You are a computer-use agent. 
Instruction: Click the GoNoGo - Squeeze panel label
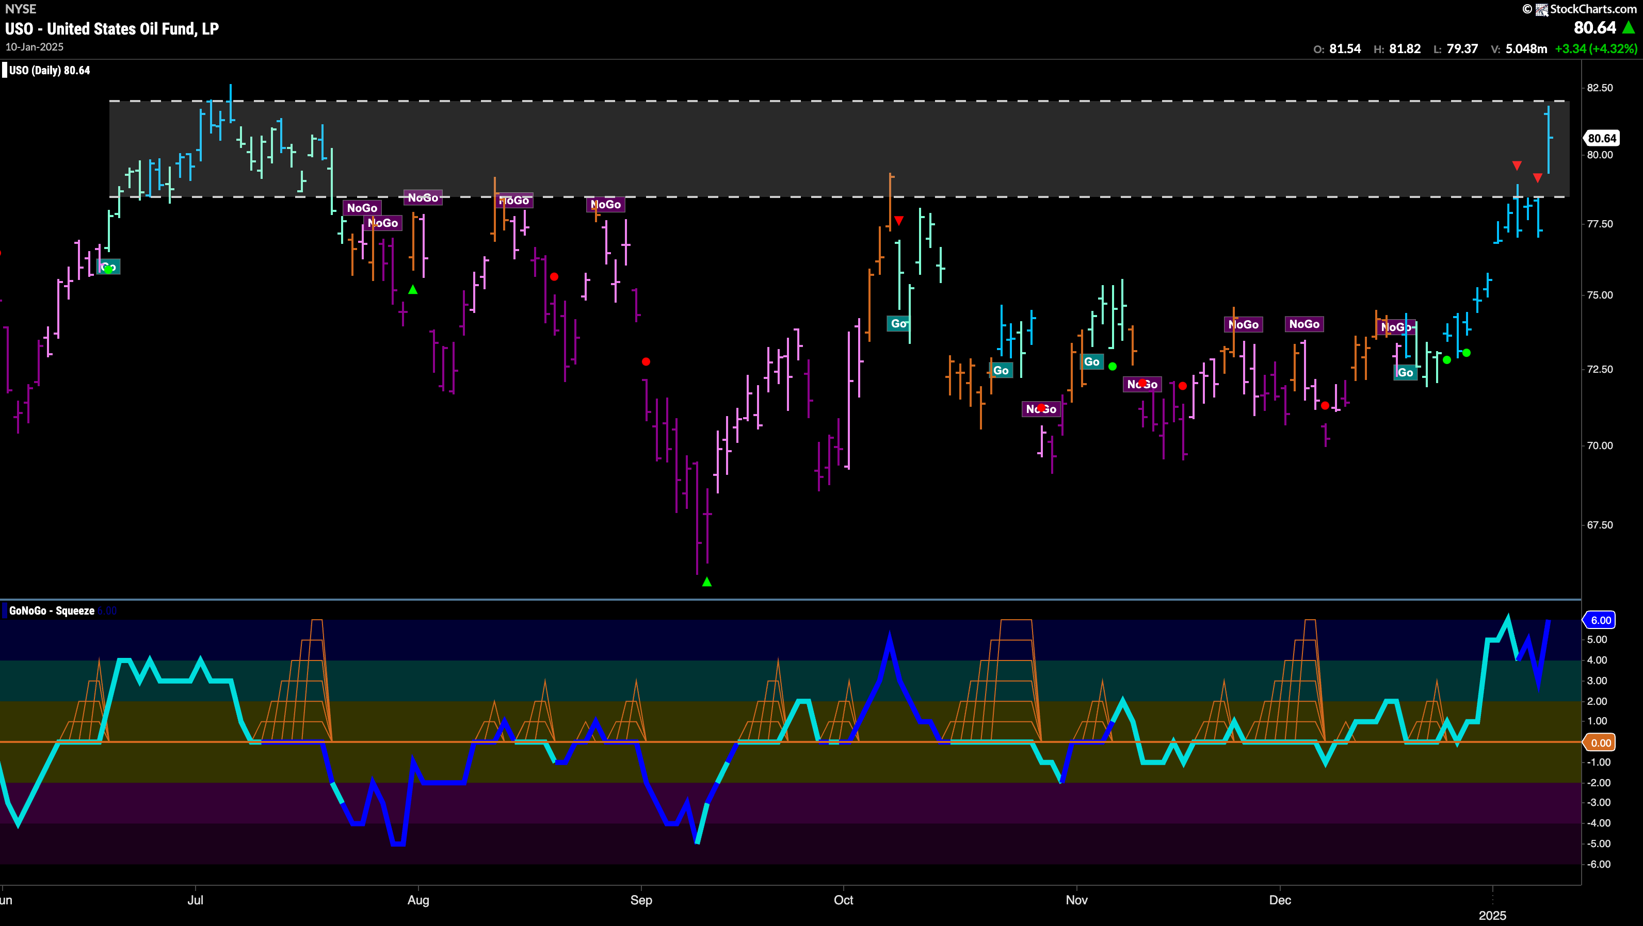click(x=52, y=611)
